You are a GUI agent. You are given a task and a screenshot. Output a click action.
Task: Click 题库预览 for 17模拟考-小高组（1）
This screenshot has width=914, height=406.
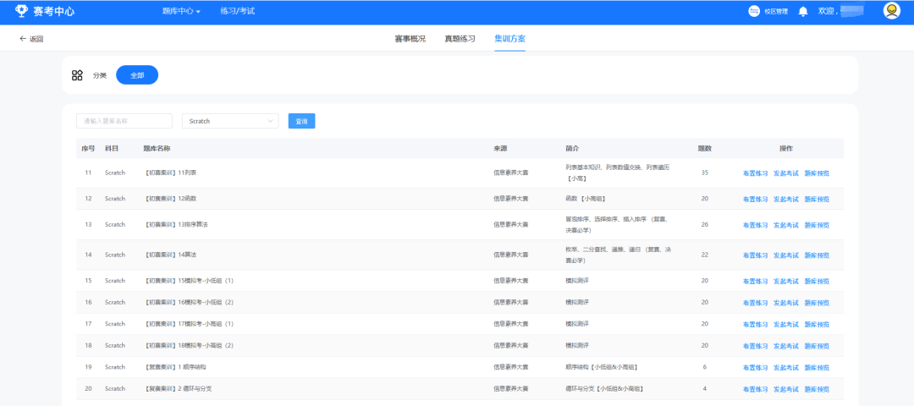pos(817,325)
